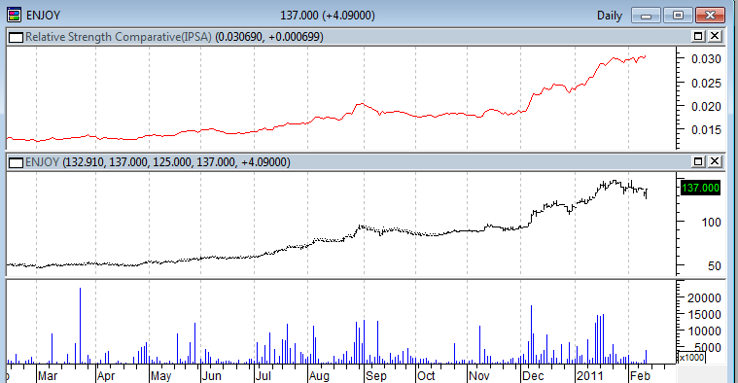Click the Dec label on date axis

[x=533, y=376]
